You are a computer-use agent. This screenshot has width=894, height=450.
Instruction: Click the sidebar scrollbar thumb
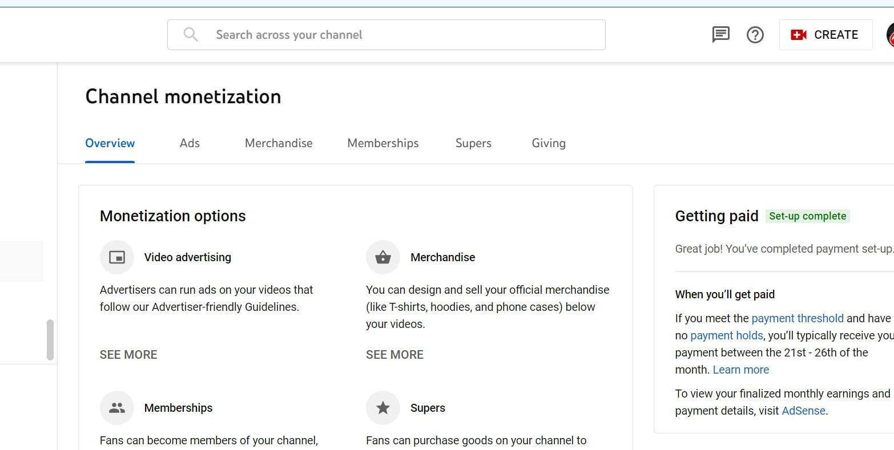tap(50, 340)
